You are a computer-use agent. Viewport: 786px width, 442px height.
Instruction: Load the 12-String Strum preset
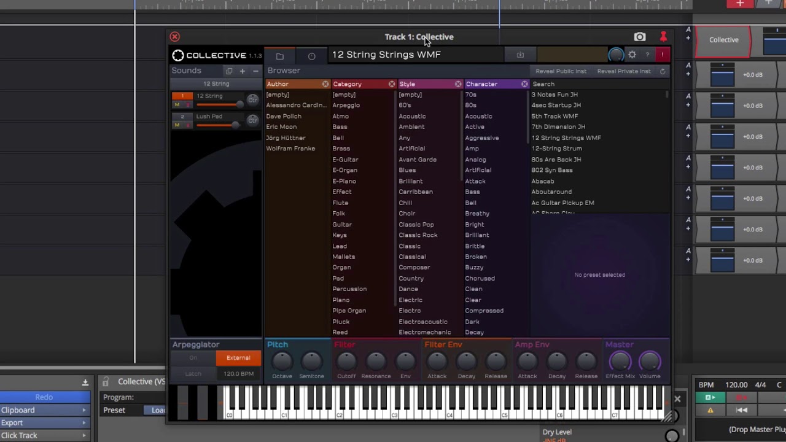pyautogui.click(x=557, y=149)
